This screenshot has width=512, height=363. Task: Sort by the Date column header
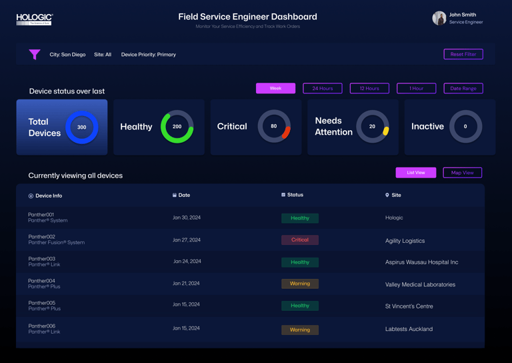(x=181, y=195)
